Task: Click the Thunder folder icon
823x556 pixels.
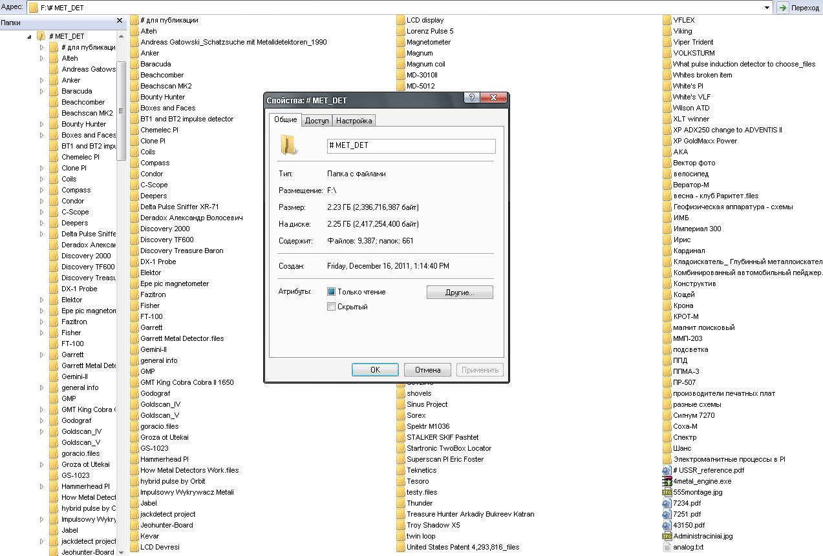Action: click(401, 503)
